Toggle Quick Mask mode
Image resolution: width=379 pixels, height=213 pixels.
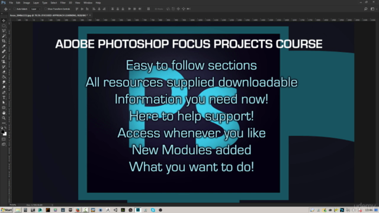point(4,139)
